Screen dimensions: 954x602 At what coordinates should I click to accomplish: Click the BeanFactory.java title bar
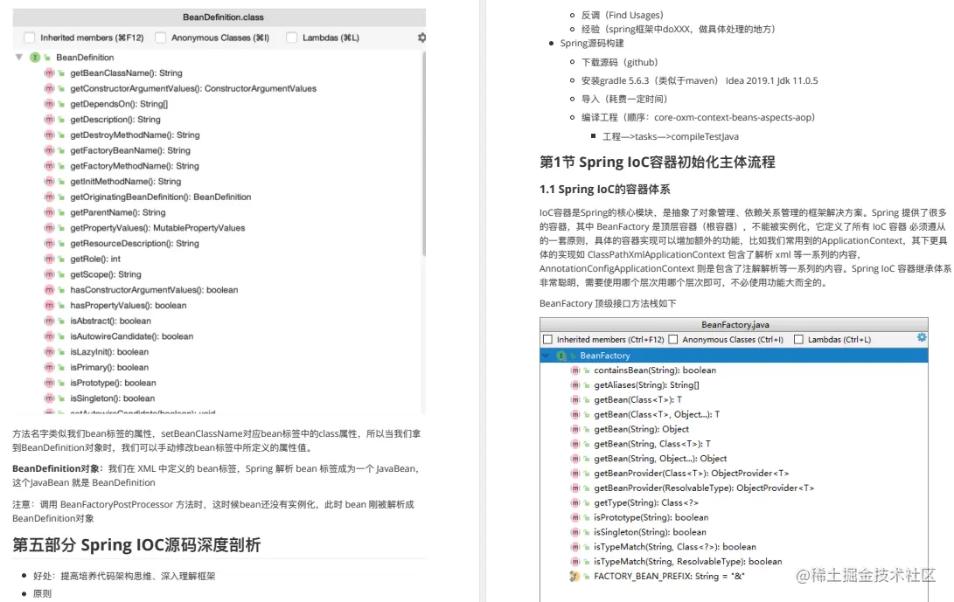(734, 325)
